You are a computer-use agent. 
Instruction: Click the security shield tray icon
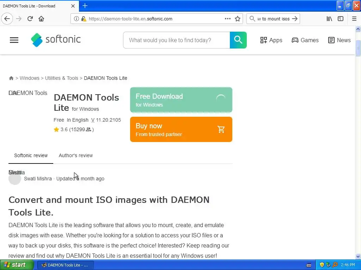click(322, 265)
